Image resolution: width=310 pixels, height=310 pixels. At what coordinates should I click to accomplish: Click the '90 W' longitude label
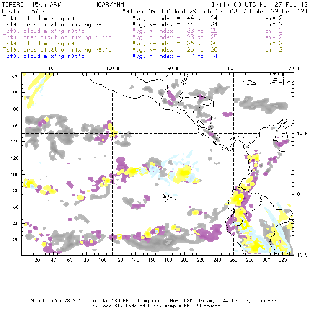coord(173,68)
